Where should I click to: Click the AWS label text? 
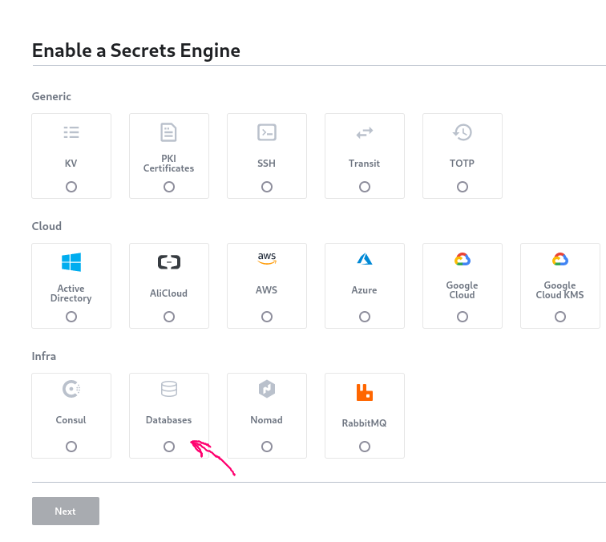267,290
